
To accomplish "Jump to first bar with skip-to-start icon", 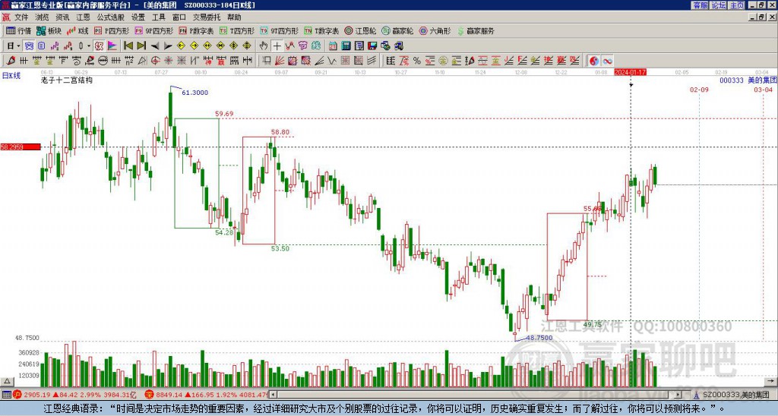I will [x=128, y=46].
